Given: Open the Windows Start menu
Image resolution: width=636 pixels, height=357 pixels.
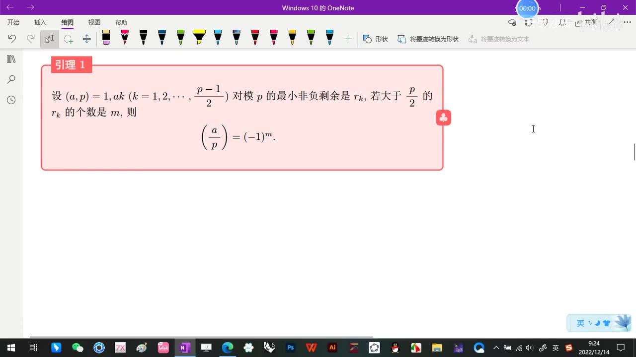Looking at the screenshot, I should tap(11, 348).
